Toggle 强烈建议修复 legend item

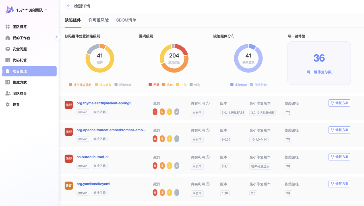pos(80,85)
